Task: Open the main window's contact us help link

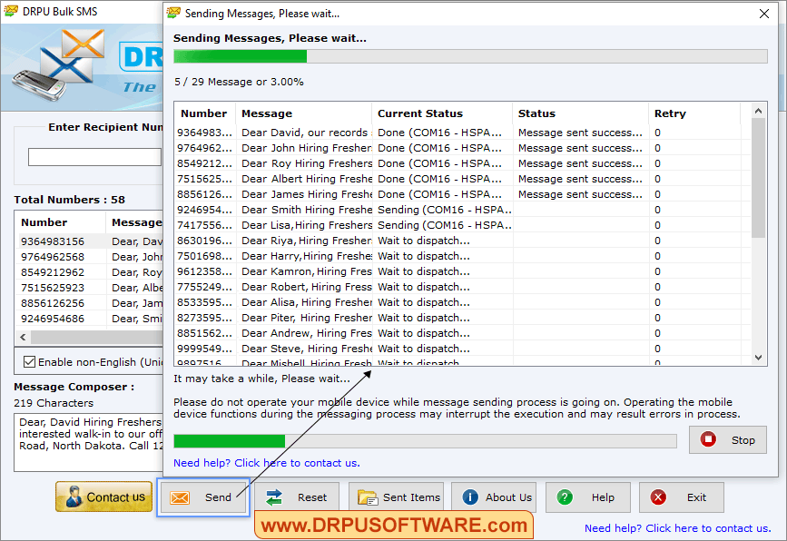Action: coord(677,528)
